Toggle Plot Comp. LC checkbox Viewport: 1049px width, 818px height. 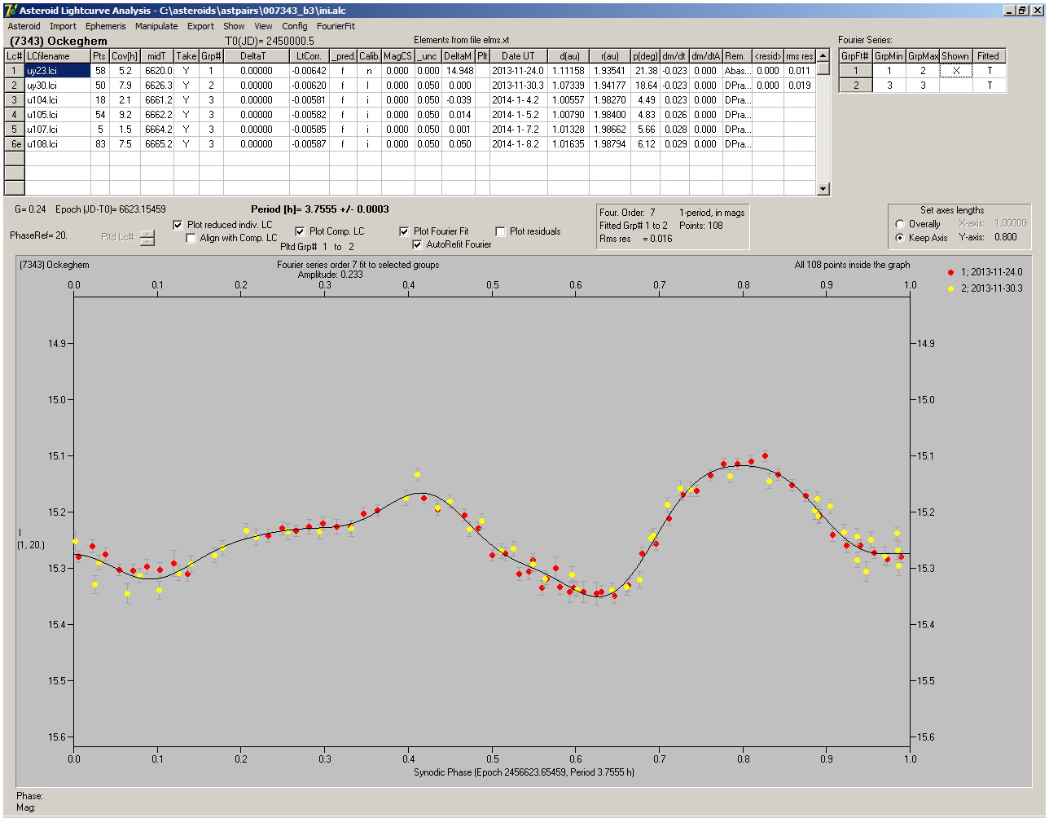tap(300, 231)
